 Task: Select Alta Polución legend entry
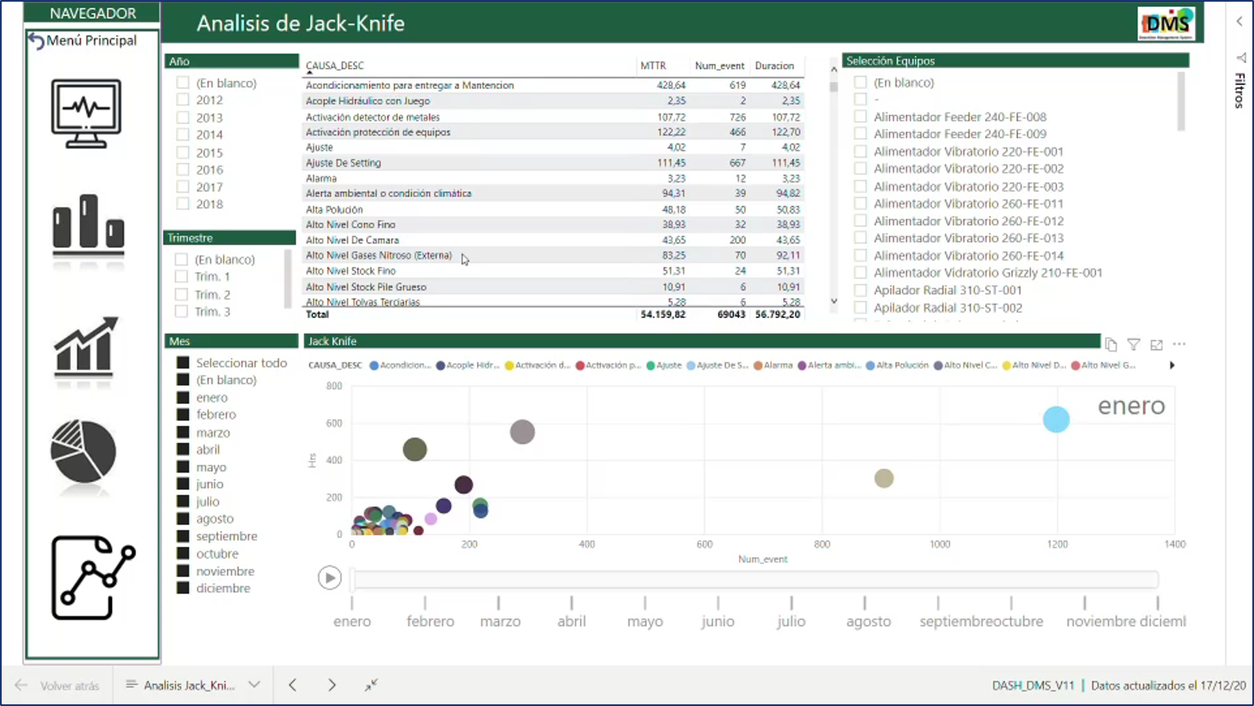coord(897,366)
